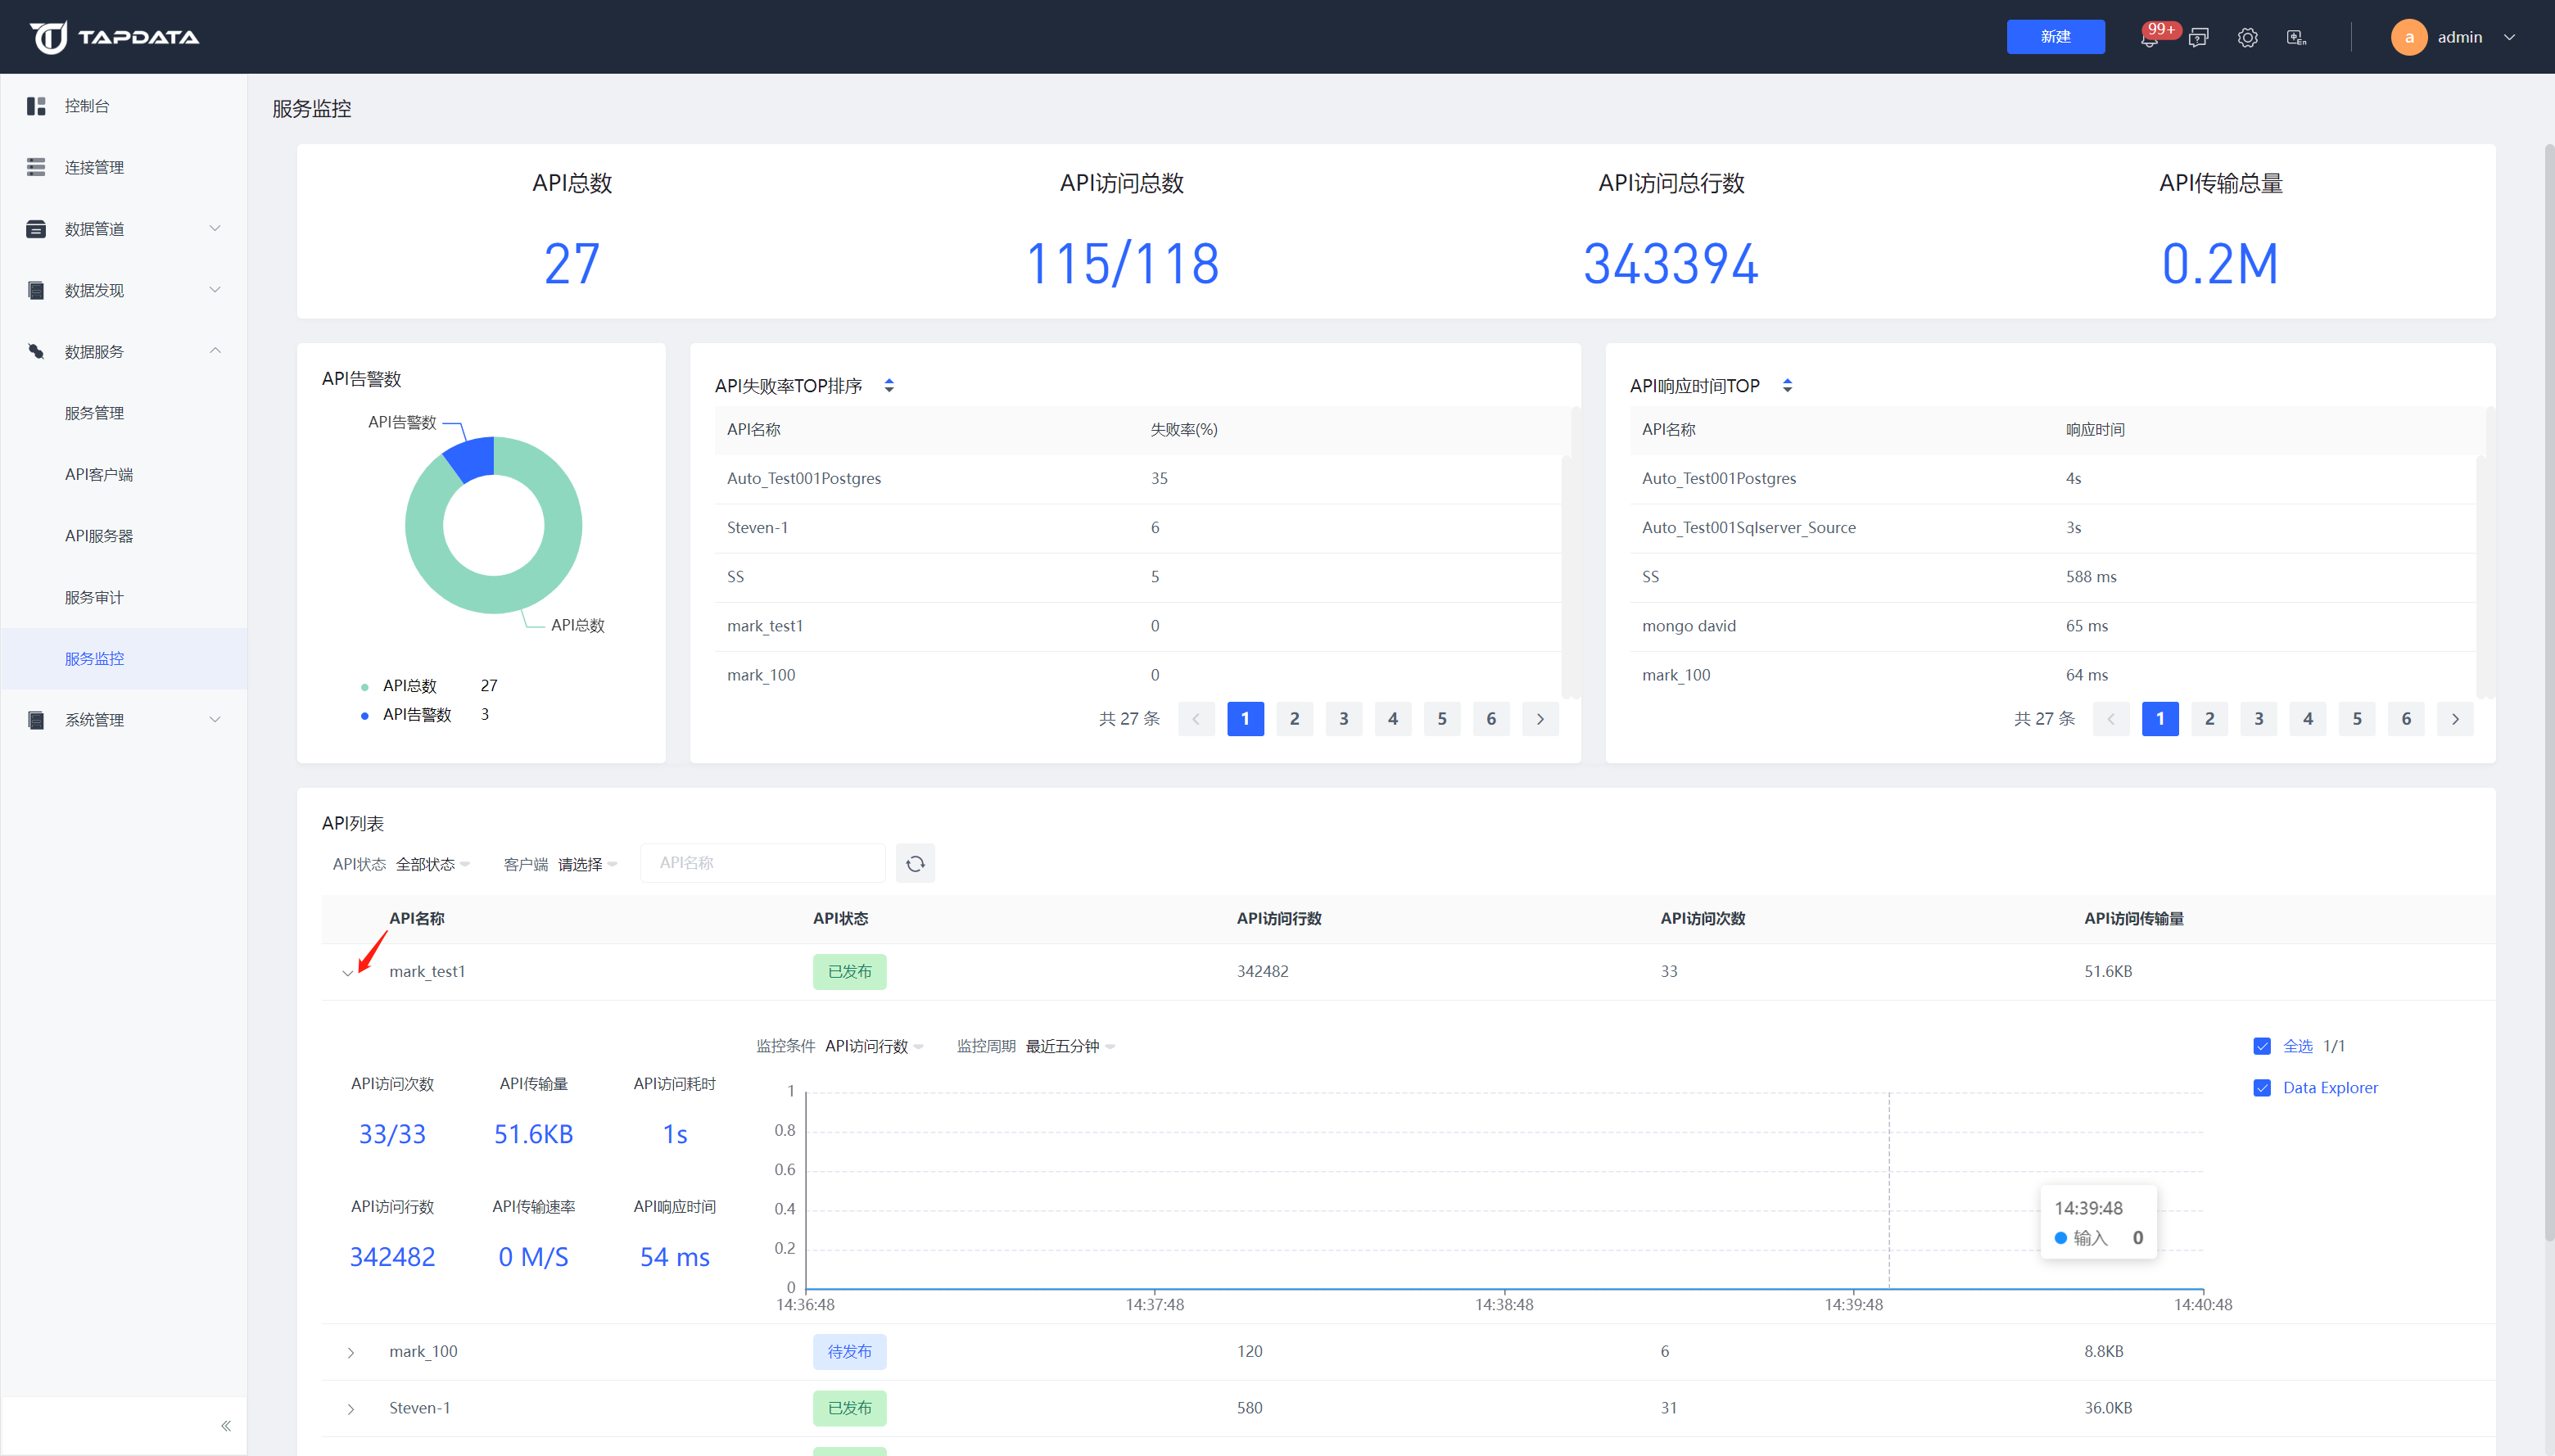Image resolution: width=2555 pixels, height=1456 pixels.
Task: Focus the API名称 search field
Action: (762, 863)
